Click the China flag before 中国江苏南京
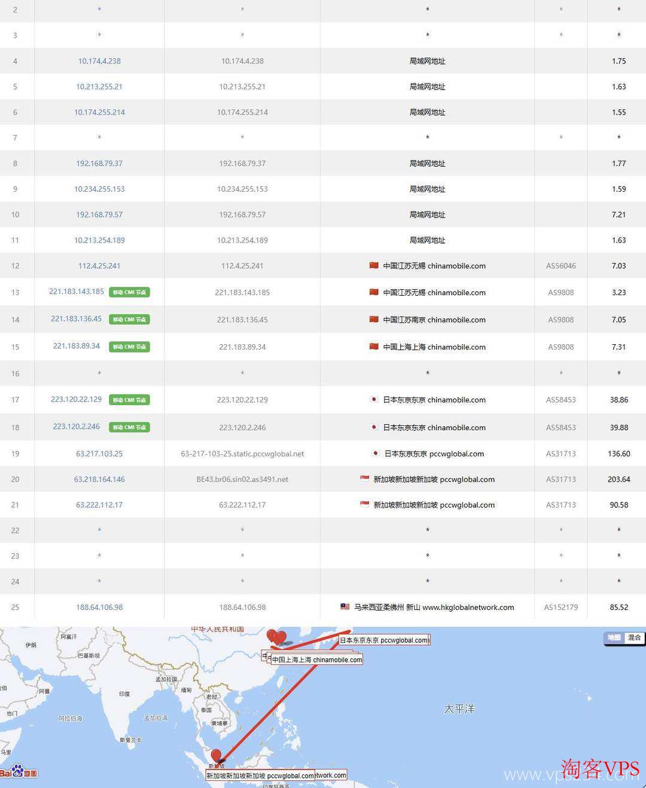This screenshot has height=788, width=646. pos(374,319)
